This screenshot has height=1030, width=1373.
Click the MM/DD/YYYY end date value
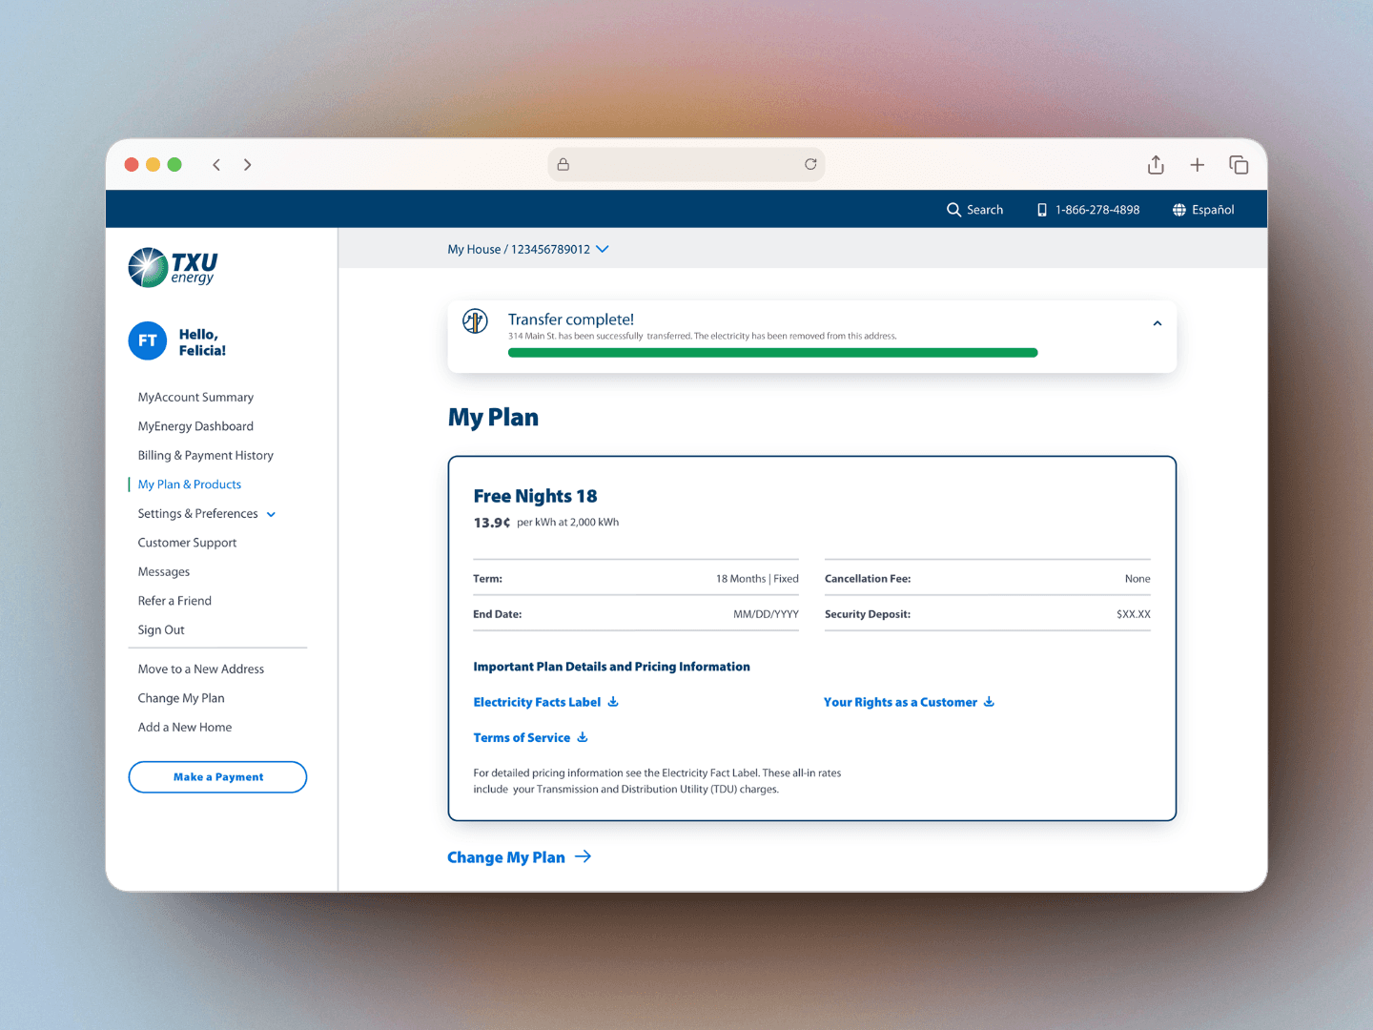766,614
